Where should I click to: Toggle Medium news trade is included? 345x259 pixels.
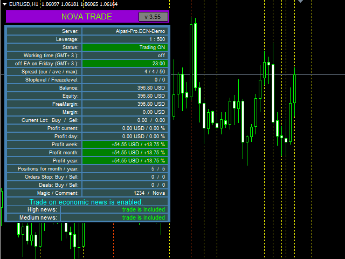tap(114, 217)
